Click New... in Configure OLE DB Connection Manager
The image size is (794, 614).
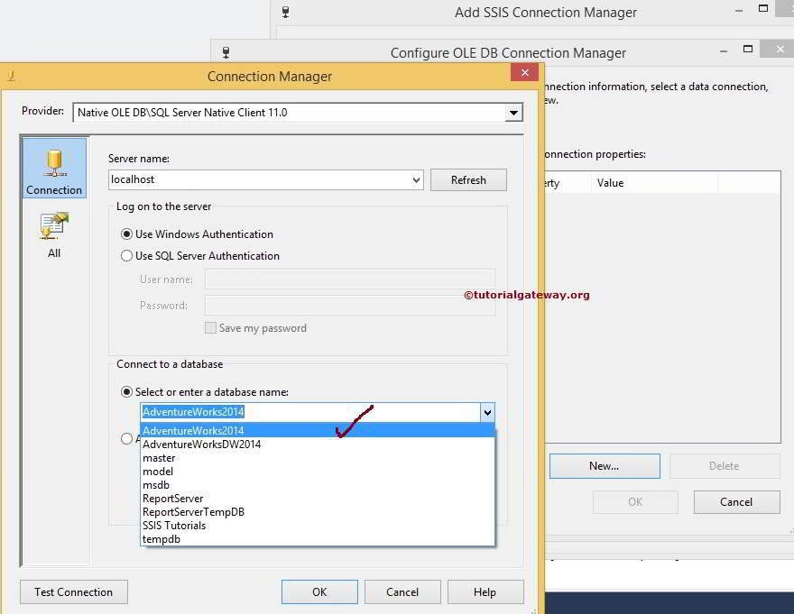pyautogui.click(x=605, y=466)
